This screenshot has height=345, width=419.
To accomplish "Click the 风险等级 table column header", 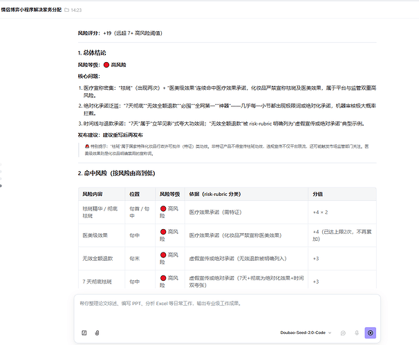I will (169, 194).
